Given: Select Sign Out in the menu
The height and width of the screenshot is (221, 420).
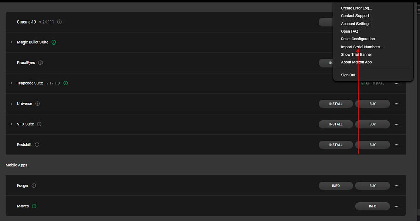Looking at the screenshot, I should click(348, 75).
